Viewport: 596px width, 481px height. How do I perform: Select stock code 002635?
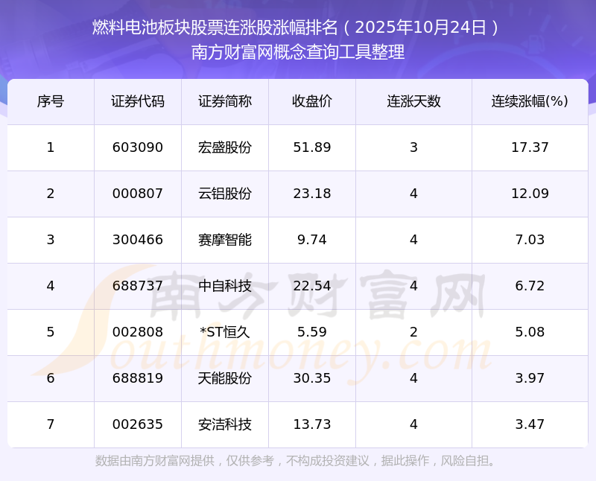tap(138, 424)
